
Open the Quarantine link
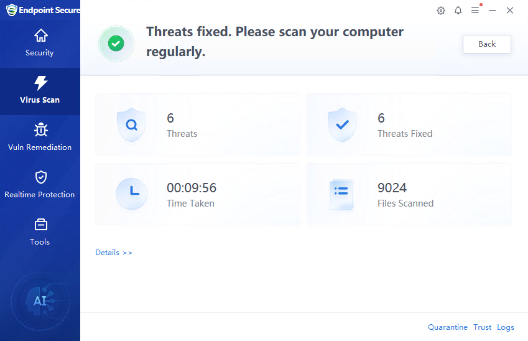point(447,327)
